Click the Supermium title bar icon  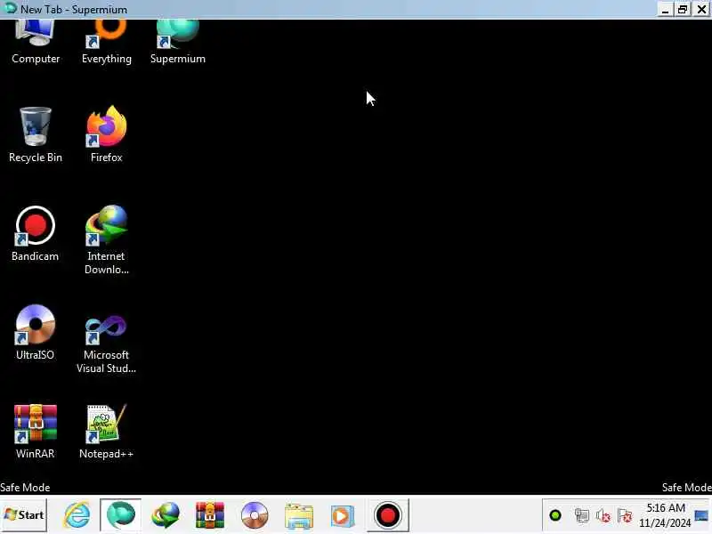[10, 9]
